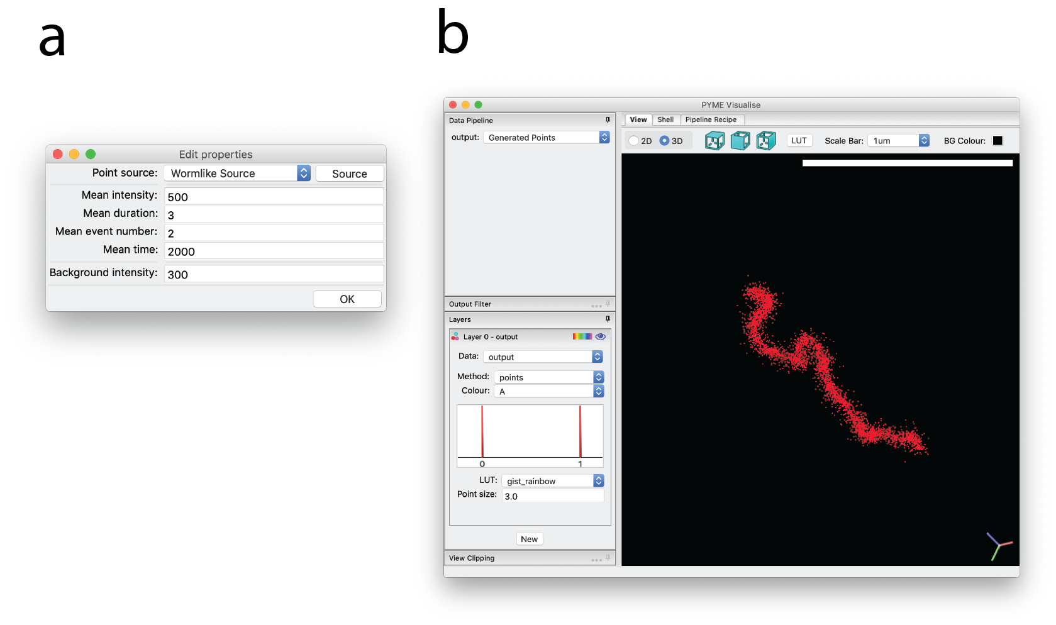Open the Point source dropdown
Viewport: 1056px width, 625px height.
pyautogui.click(x=304, y=173)
